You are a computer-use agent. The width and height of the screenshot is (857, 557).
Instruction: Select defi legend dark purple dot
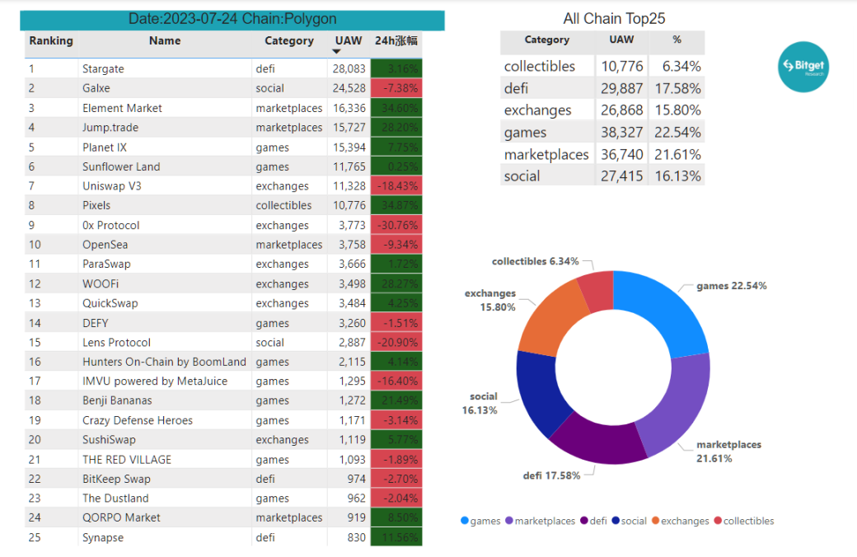coord(583,521)
